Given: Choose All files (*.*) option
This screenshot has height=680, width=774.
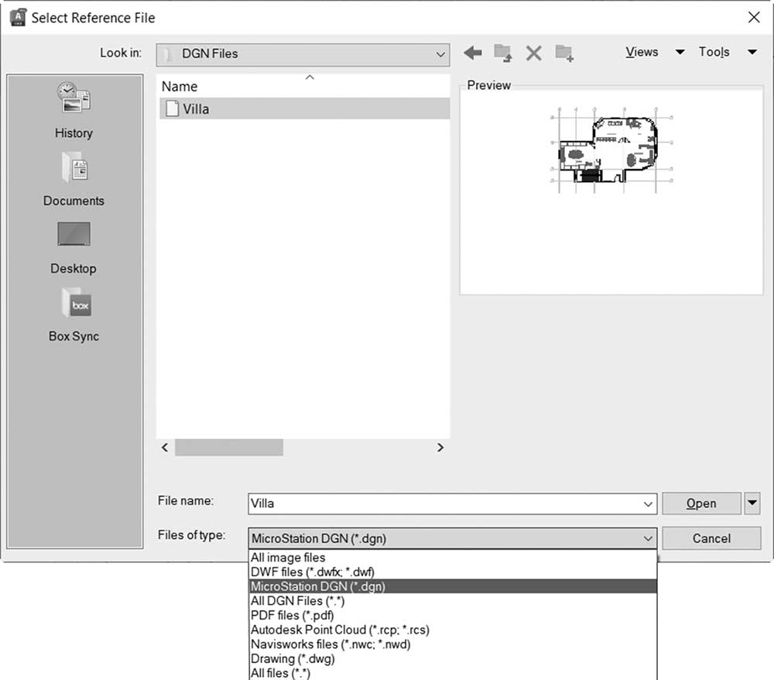Looking at the screenshot, I should [x=453, y=673].
